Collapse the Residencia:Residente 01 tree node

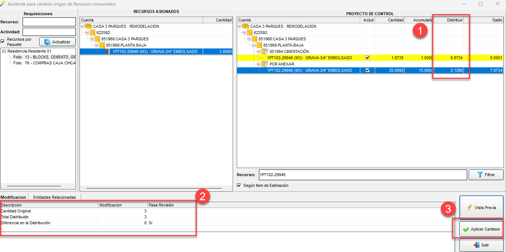pos(4,51)
